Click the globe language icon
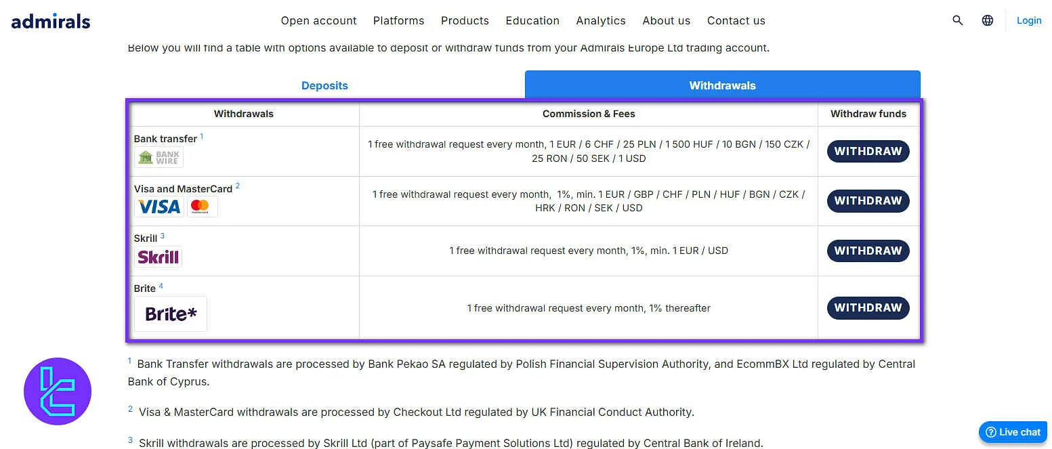This screenshot has width=1052, height=449. tap(988, 20)
